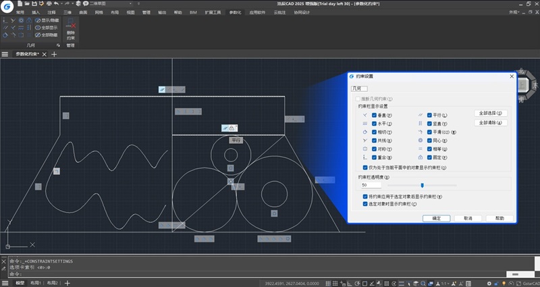Expand the 几何 panel dialog launcher arrow
This screenshot has height=287, width=540.
(x=58, y=45)
